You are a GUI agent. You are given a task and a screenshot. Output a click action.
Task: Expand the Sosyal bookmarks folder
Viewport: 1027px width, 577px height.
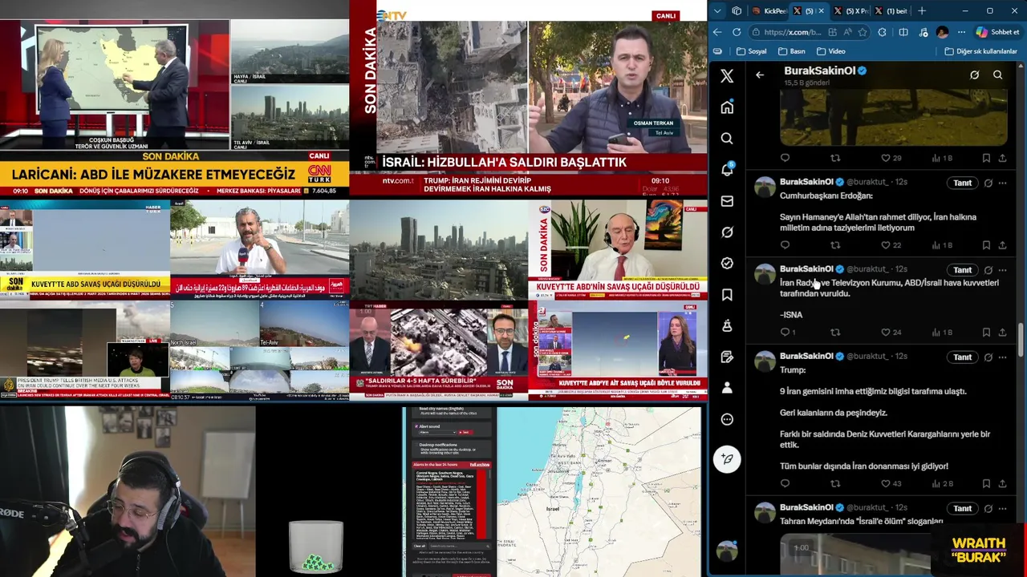tap(751, 51)
